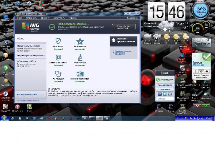Open BitComet desktop shortcut
215x145 pixels.
coord(6,56)
